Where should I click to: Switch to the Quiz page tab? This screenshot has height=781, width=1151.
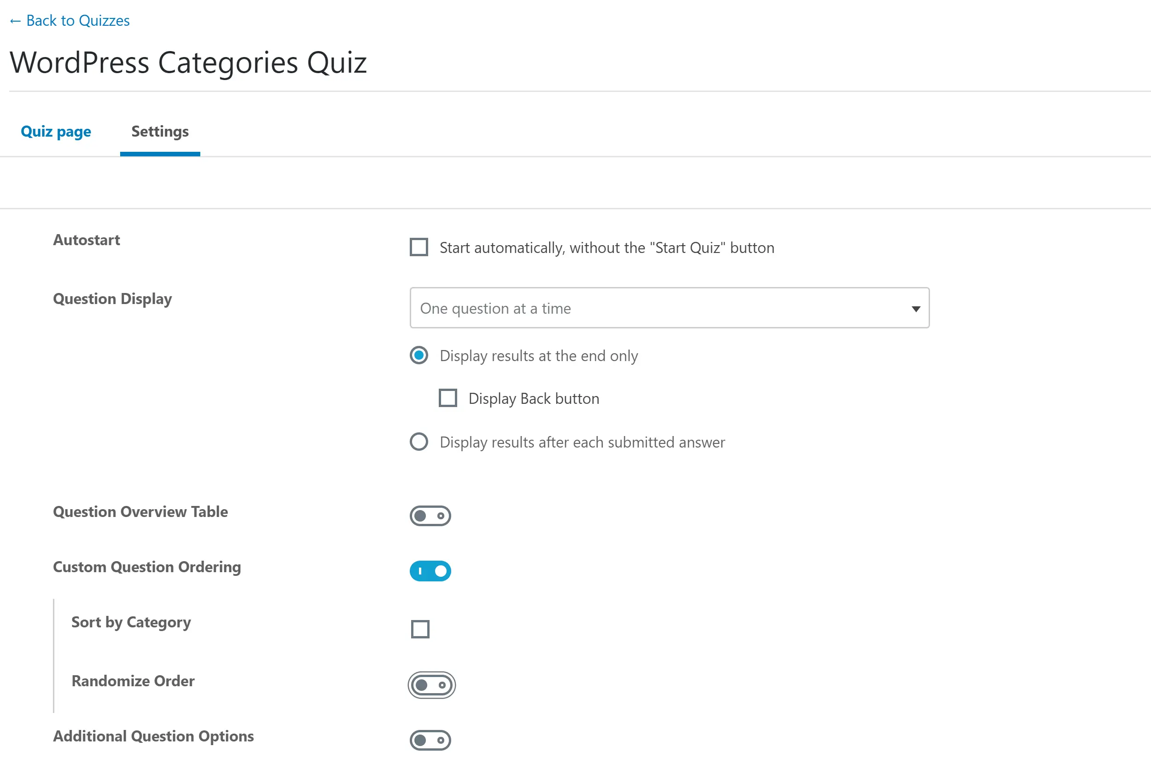[x=56, y=132]
